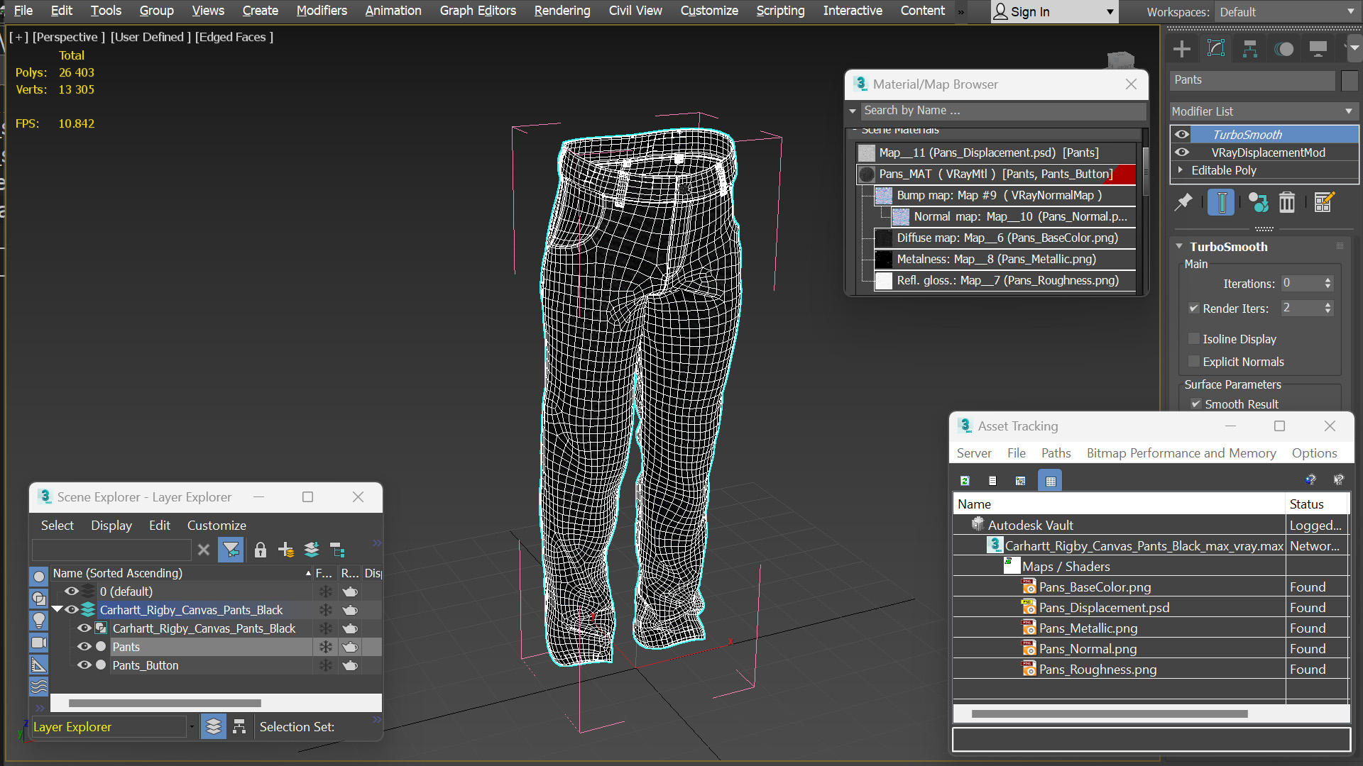Screen dimensions: 1363x766
Task: Click the Pin Stack icon
Action: tap(1183, 203)
